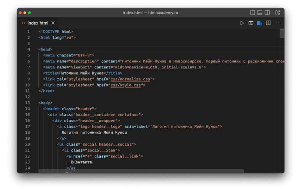Image resolution: width=302 pixels, height=189 pixels.
Task: Click the DOCTYPE declaration on line 1
Action: pos(56,31)
